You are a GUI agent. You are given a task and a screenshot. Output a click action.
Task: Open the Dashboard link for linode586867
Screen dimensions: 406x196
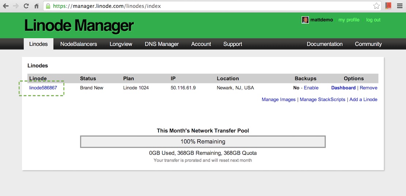click(344, 88)
